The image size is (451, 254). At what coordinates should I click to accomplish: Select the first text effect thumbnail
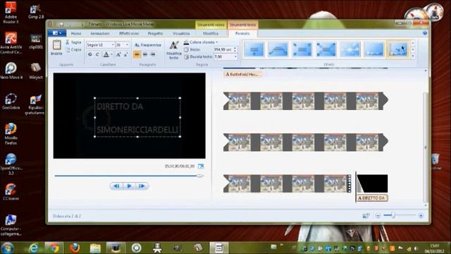coord(254,49)
